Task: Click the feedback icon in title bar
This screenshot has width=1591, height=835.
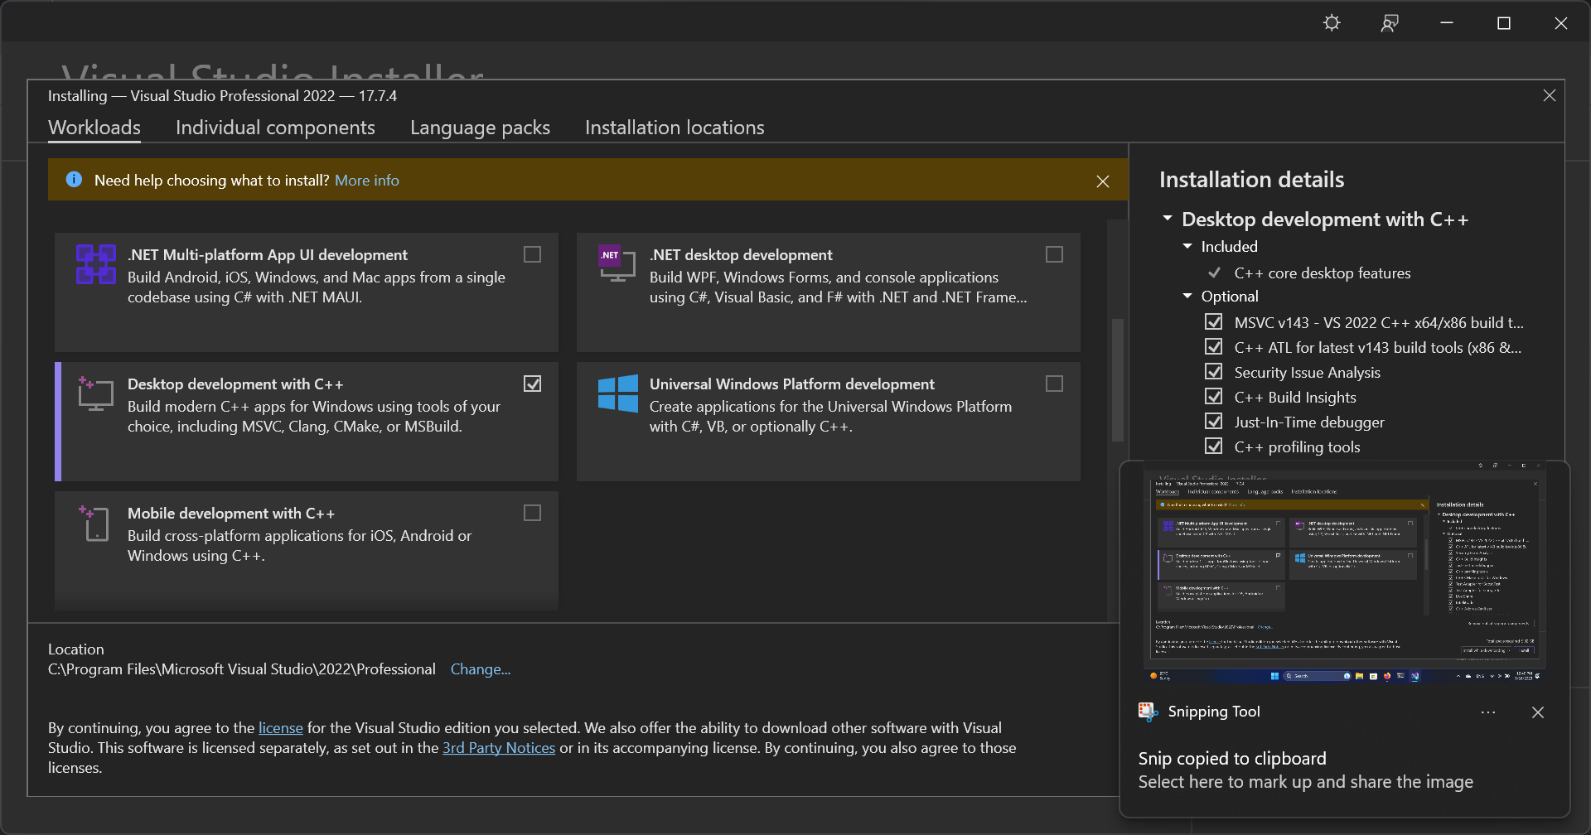Action: click(x=1390, y=23)
